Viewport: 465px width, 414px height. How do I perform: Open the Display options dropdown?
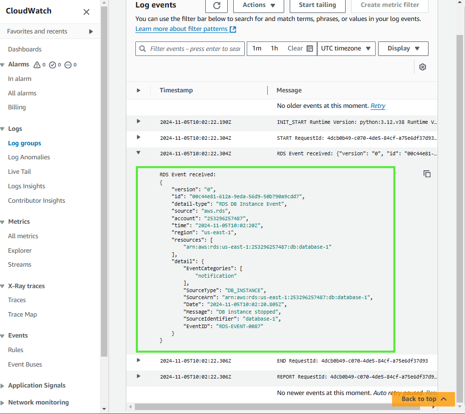[x=403, y=48]
